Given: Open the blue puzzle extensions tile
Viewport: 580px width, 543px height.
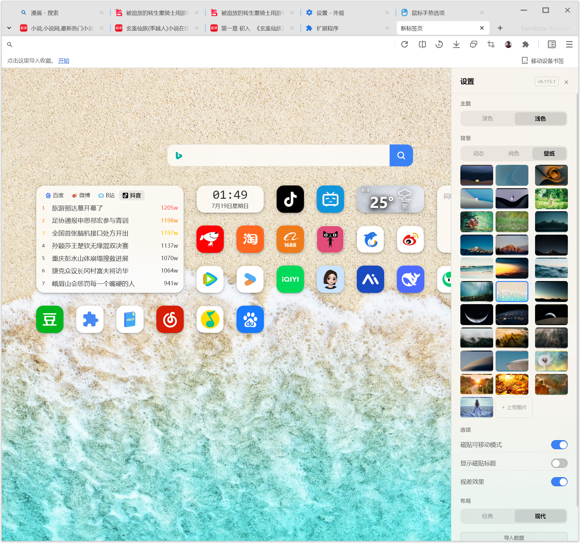Looking at the screenshot, I should (x=90, y=319).
